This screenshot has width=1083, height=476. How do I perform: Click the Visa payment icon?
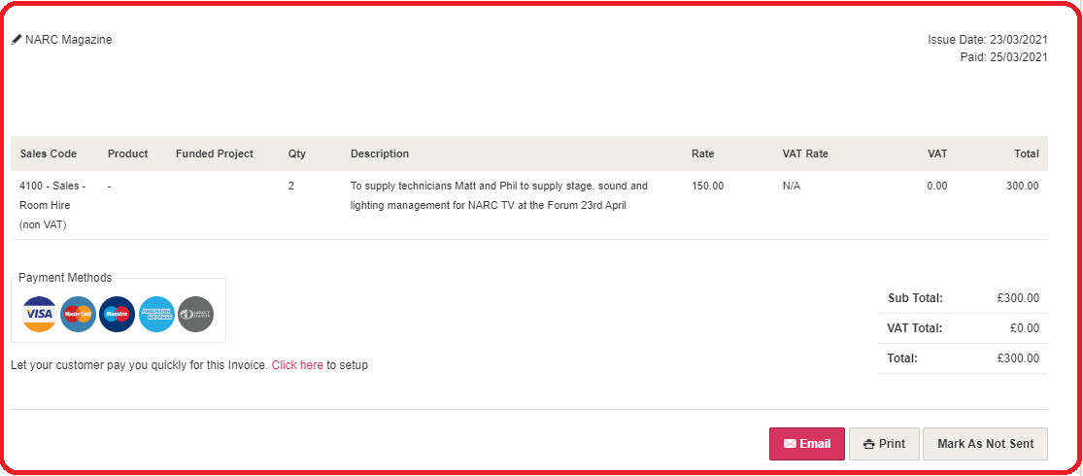pyautogui.click(x=40, y=315)
